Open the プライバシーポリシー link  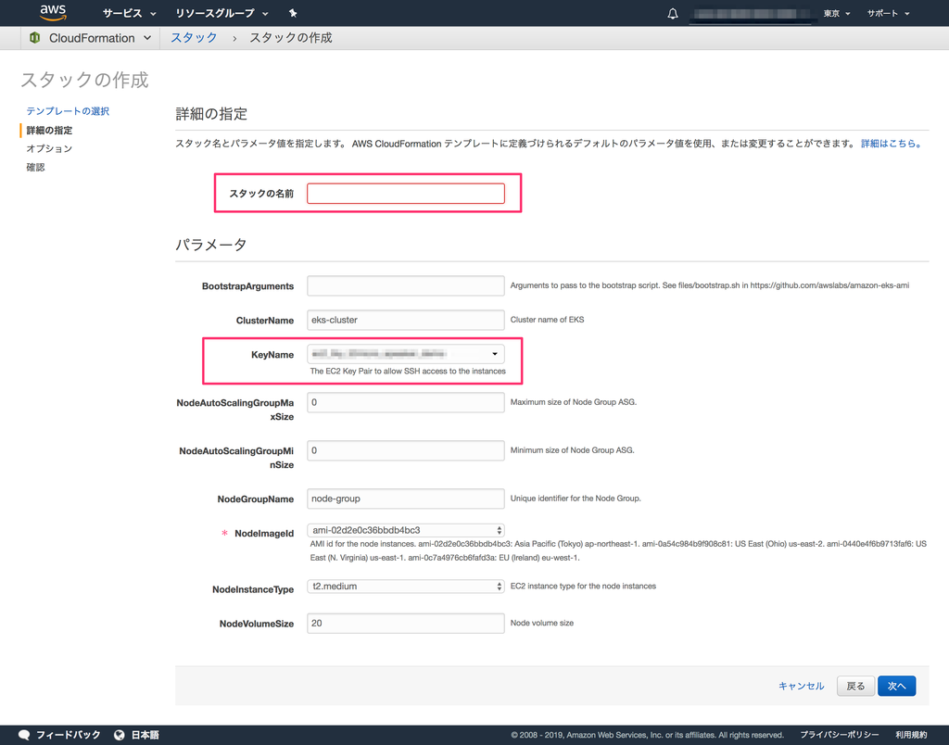click(840, 735)
